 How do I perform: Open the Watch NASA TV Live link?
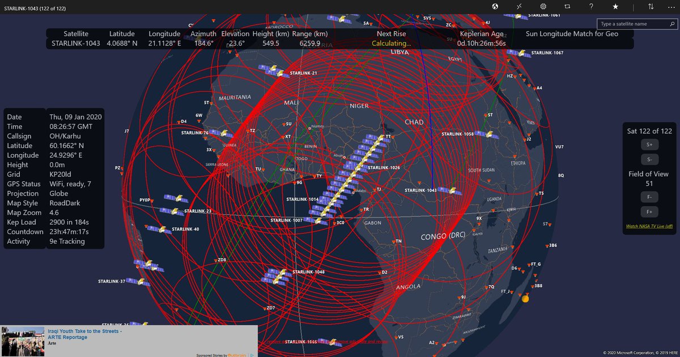649,226
